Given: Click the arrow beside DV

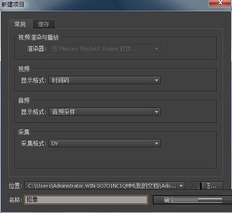Looking at the screenshot, I should 157,143.
